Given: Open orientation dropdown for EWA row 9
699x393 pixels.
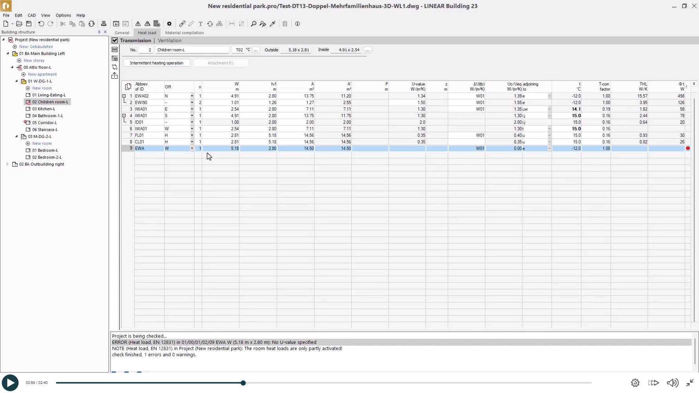Looking at the screenshot, I should click(192, 149).
